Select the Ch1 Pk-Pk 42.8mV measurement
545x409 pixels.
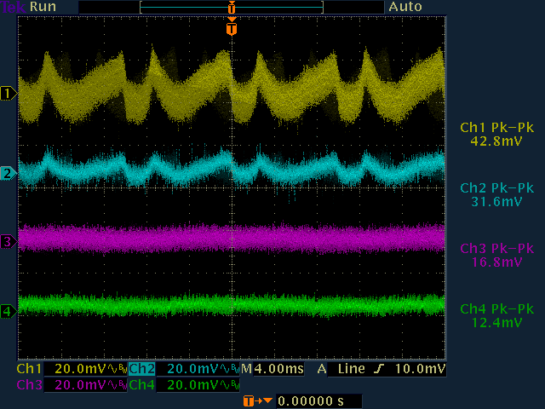click(x=496, y=134)
